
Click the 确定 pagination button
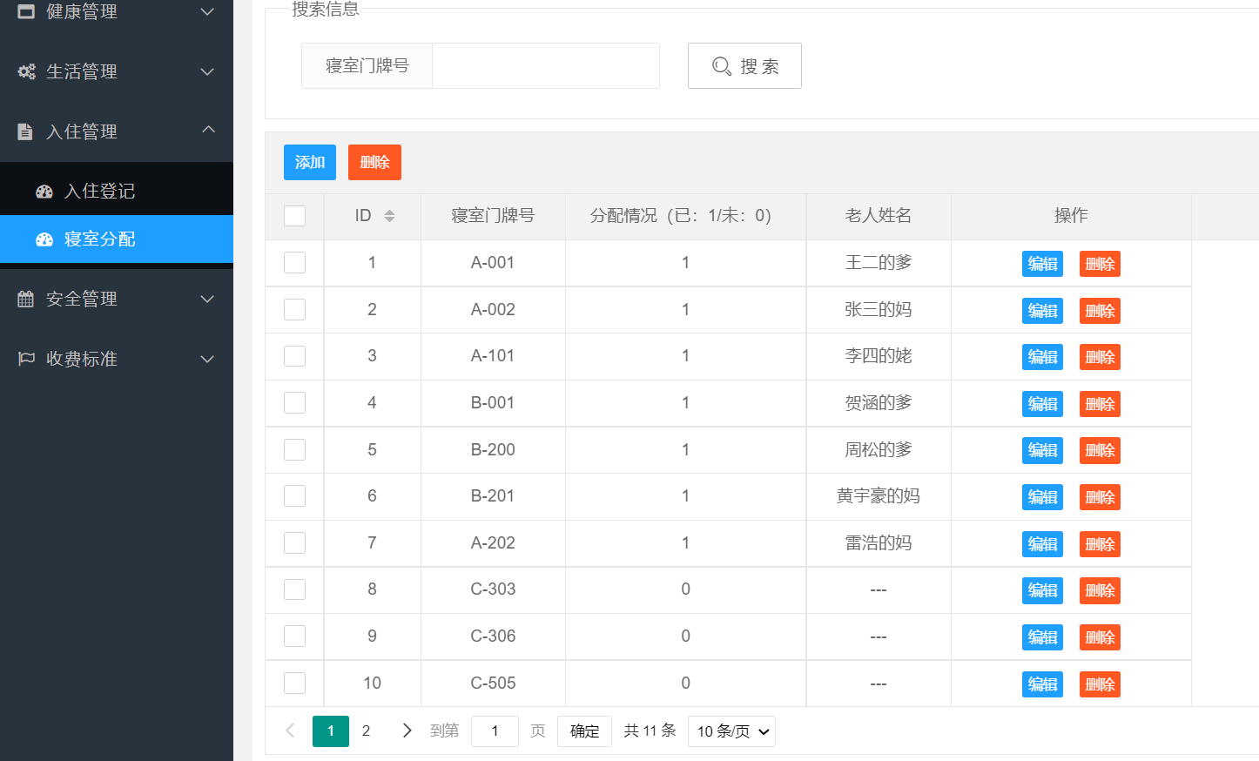coord(585,731)
